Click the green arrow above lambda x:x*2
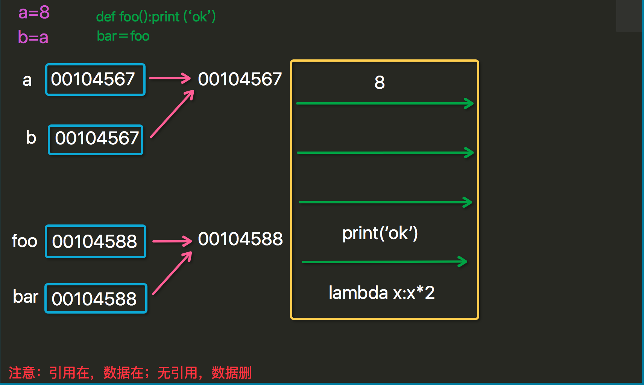This screenshot has width=644, height=385. [384, 261]
